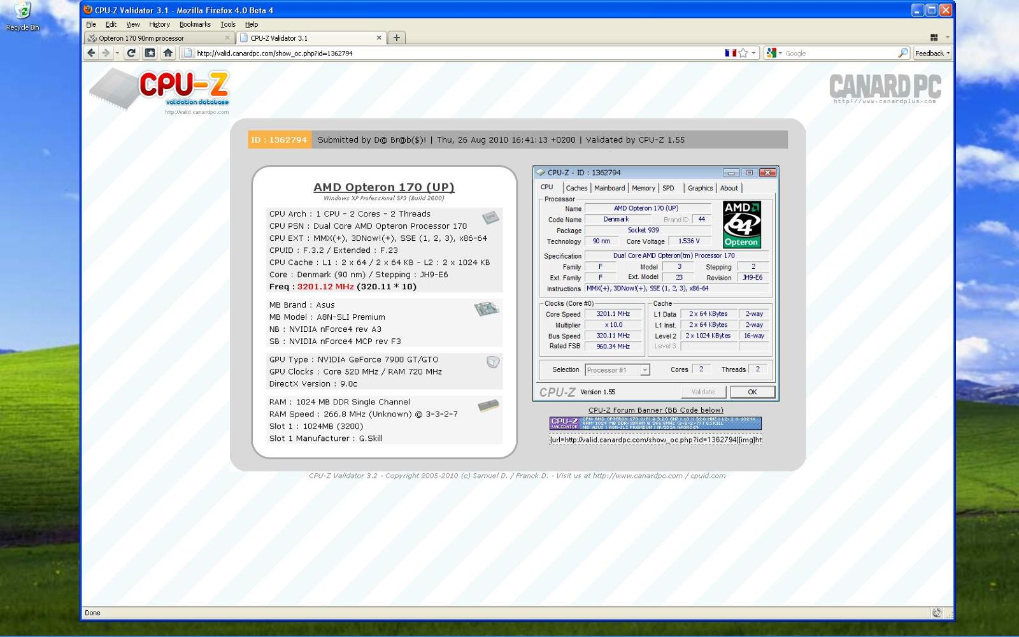Switch to Opteron 170 90nm processor tab

[x=159, y=38]
